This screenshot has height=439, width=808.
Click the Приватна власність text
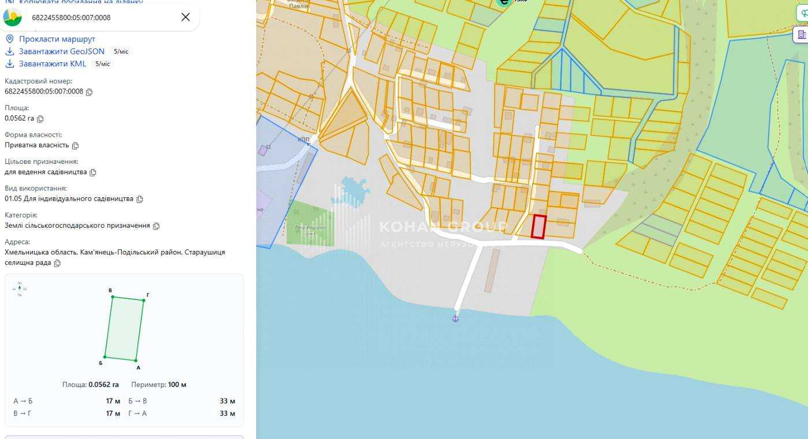(37, 145)
